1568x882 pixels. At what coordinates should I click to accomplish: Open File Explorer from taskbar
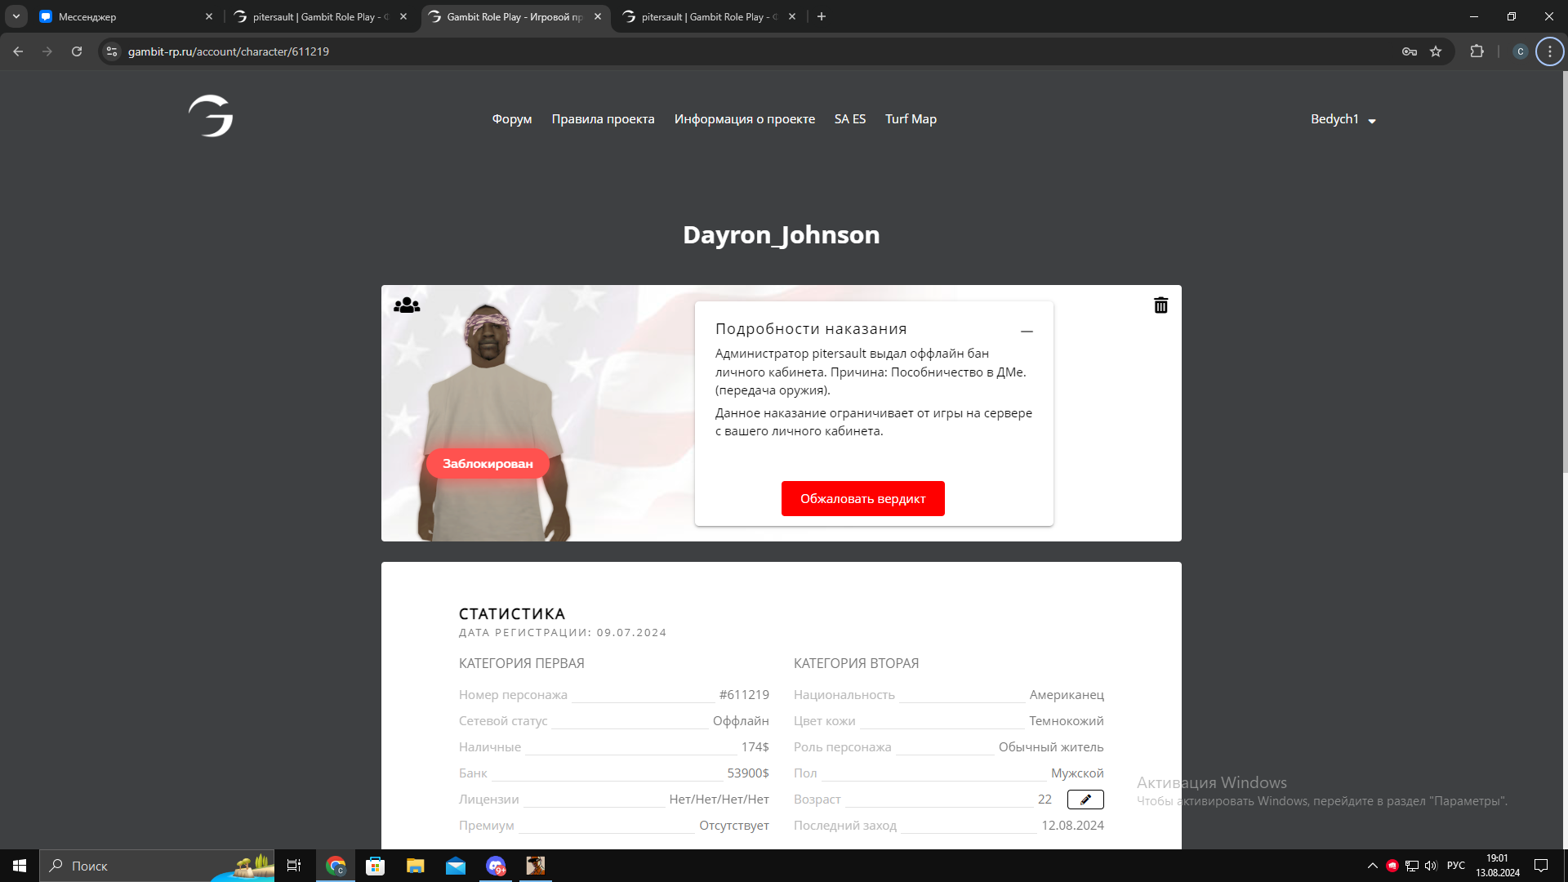pos(416,866)
